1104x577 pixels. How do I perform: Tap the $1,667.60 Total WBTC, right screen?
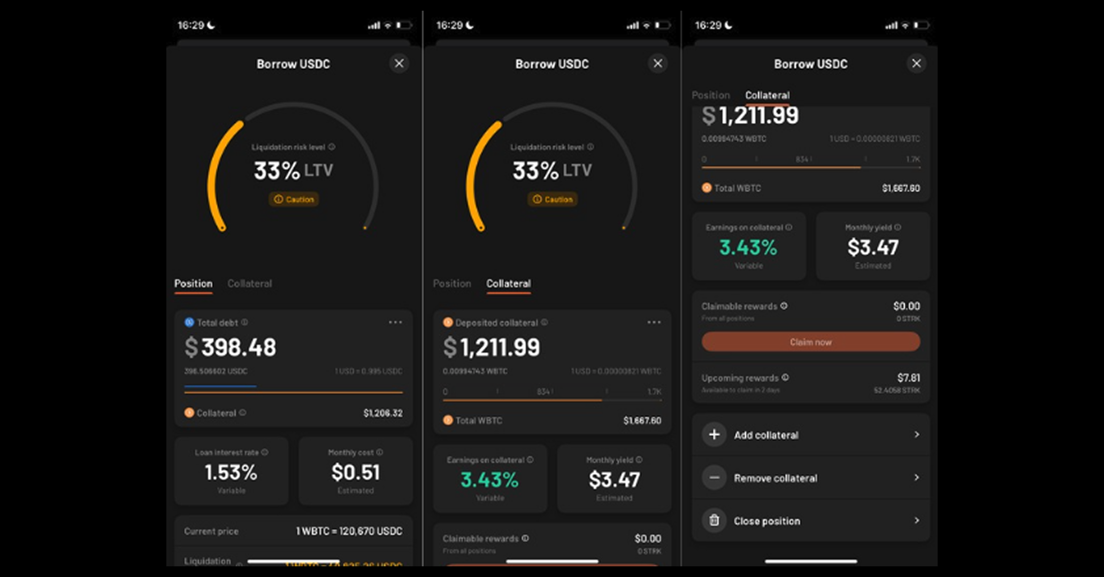coord(901,188)
